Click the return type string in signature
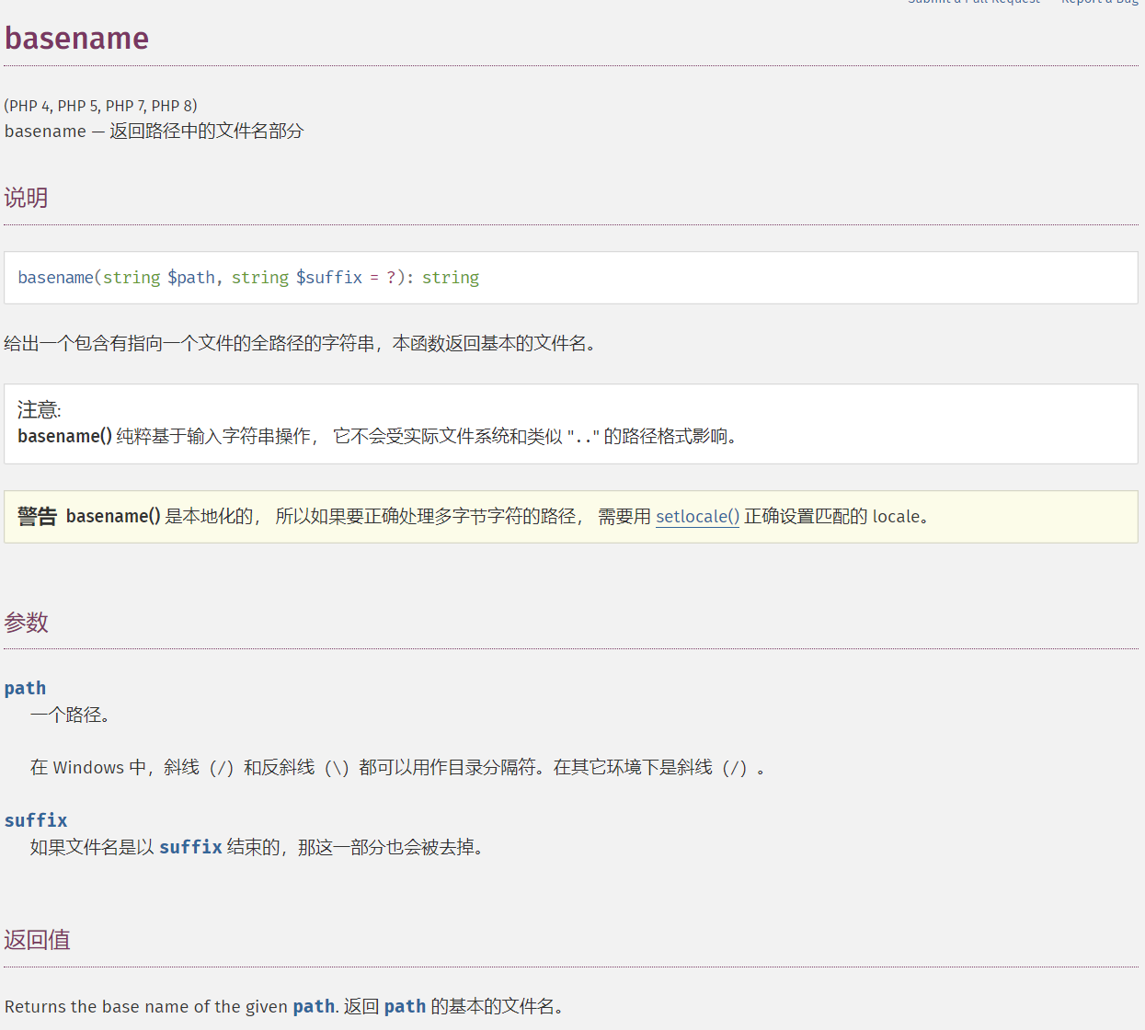The width and height of the screenshot is (1145, 1030). [x=450, y=278]
